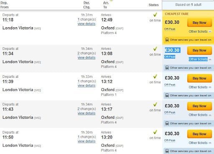The height and width of the screenshot is (154, 214).
Task: Buy Now for the 11:43 departure
Action: click(x=199, y=106)
